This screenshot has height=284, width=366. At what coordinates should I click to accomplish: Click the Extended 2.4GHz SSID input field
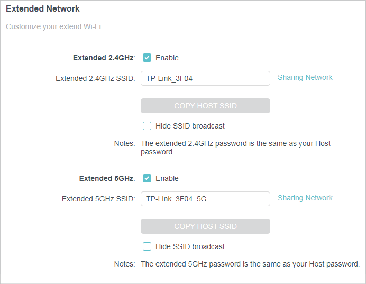205,78
